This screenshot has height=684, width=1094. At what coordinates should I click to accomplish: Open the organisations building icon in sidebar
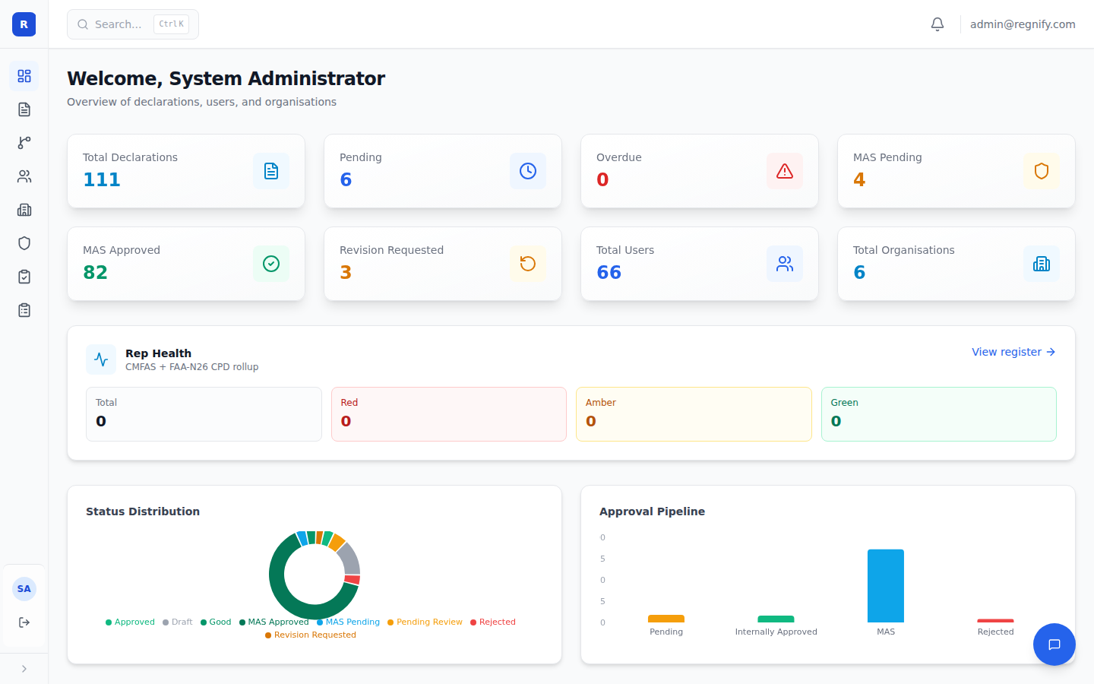click(x=24, y=210)
